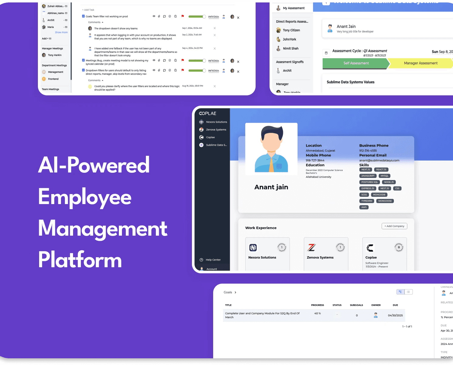Collapse Comments under Dropdown filters task
The width and height of the screenshot is (453, 365).
(x=96, y=80)
